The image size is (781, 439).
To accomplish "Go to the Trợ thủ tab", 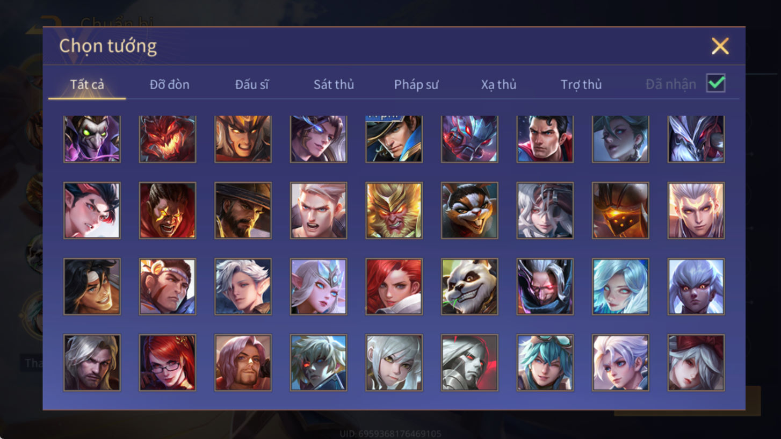I will click(581, 84).
